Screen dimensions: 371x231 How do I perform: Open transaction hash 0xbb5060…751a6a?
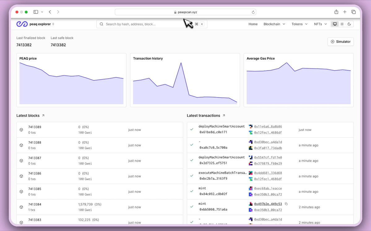click(213, 209)
